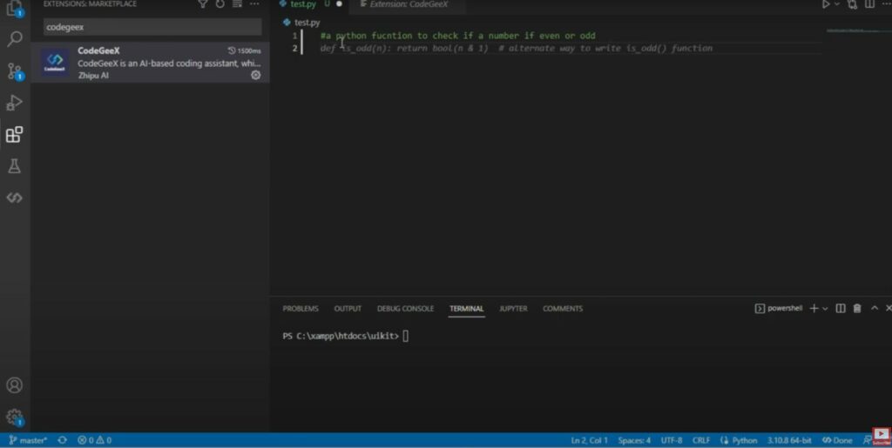Screen dimensions: 892x448
Task: Open the Search view in activity bar
Action: [14, 39]
